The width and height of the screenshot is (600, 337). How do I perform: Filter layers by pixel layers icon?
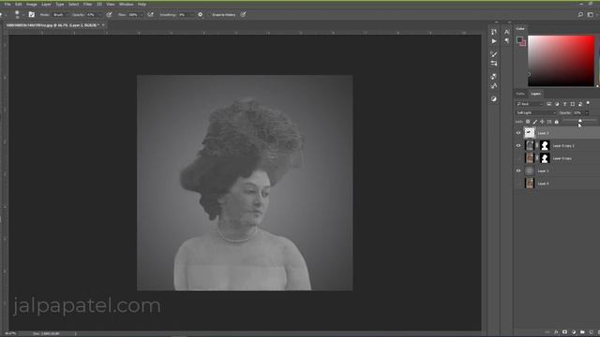pyautogui.click(x=549, y=104)
